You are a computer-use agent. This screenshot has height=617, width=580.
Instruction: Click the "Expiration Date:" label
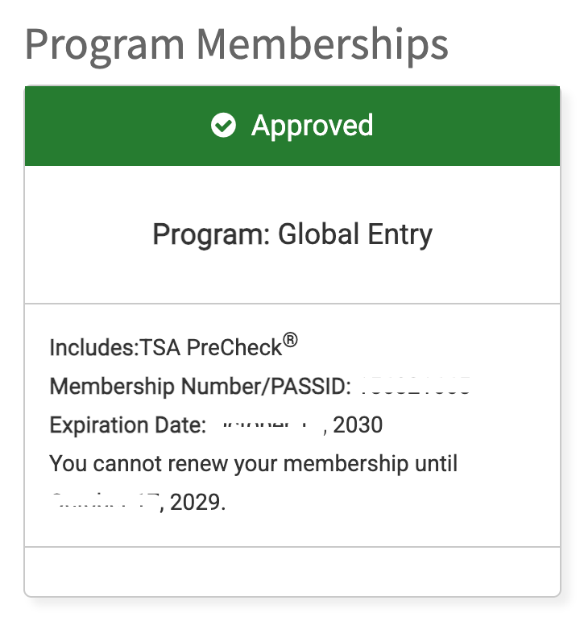point(128,424)
